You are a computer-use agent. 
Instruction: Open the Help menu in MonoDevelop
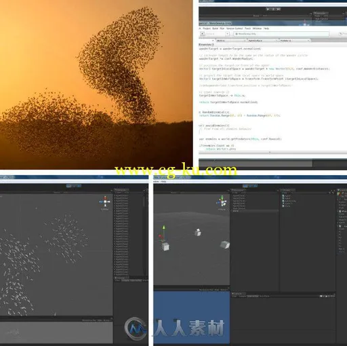pyautogui.click(x=266, y=28)
